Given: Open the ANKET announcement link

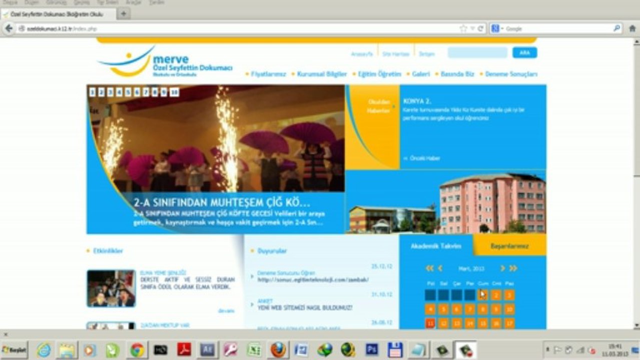Looking at the screenshot, I should (x=265, y=301).
